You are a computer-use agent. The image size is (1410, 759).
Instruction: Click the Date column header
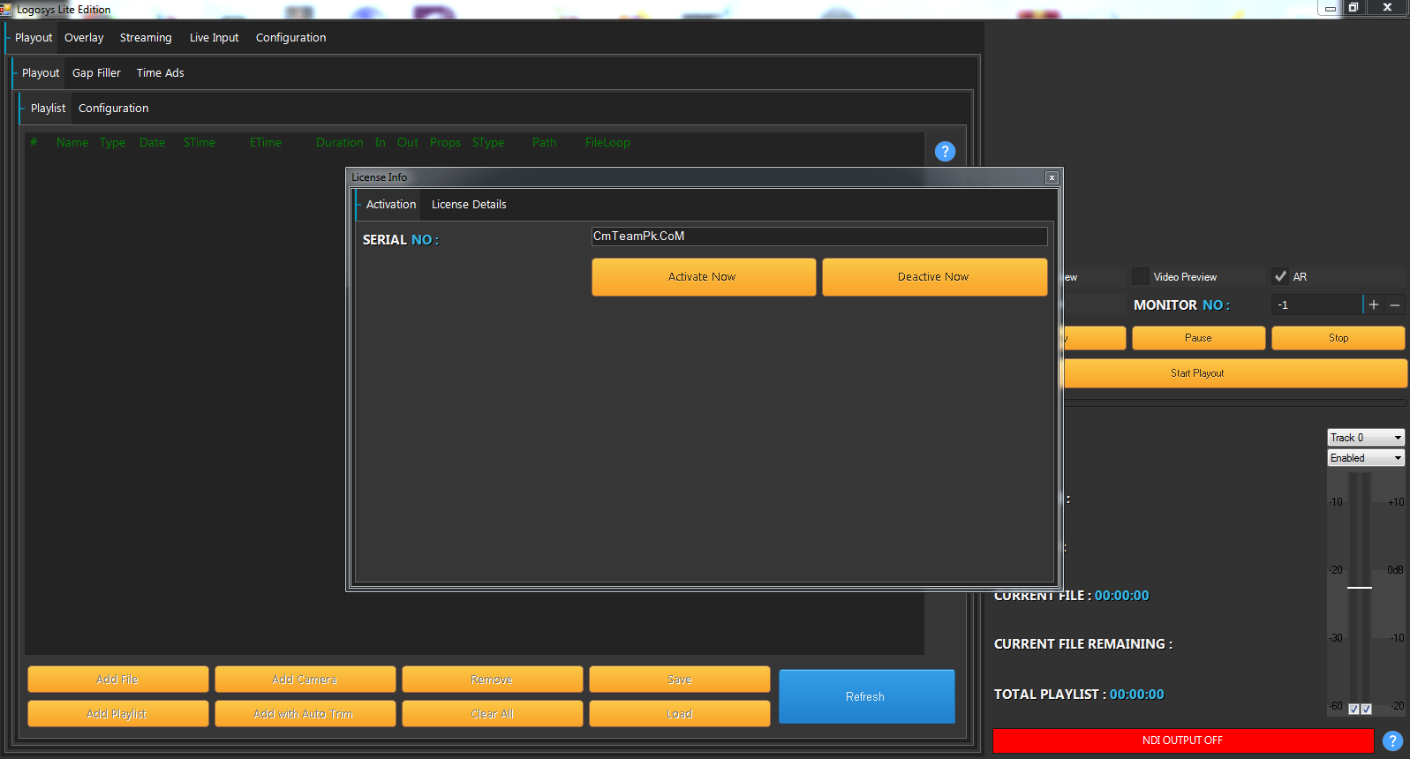152,143
